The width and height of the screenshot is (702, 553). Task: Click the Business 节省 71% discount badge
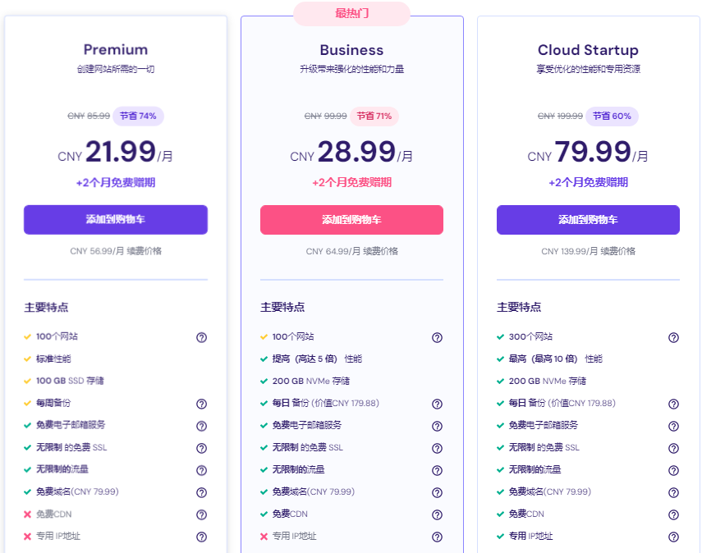pos(374,117)
